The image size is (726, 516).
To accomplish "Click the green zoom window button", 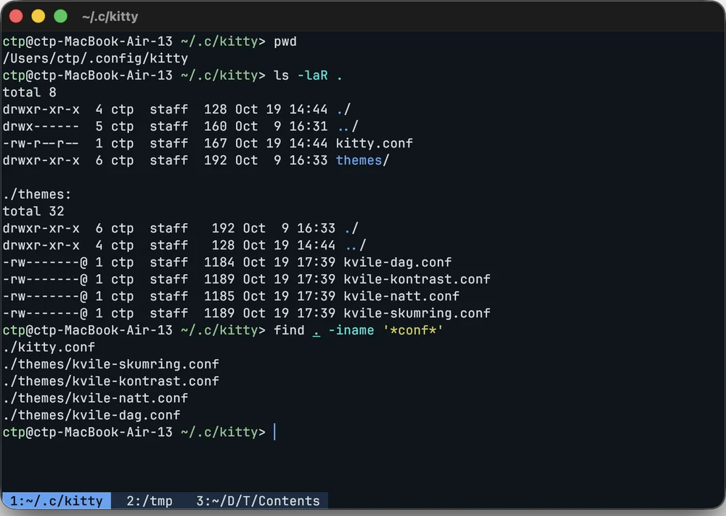I will 61,16.
